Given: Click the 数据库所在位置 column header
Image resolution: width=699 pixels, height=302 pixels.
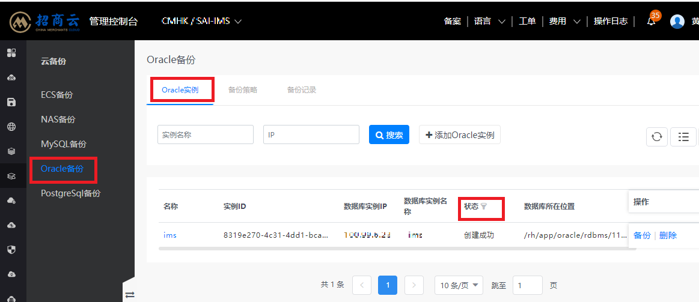Looking at the screenshot, I should (549, 206).
